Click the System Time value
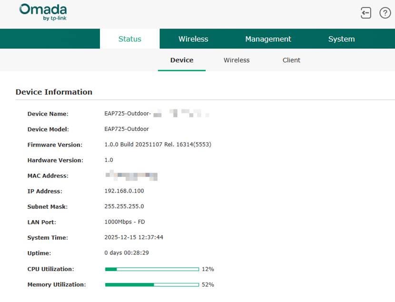The image size is (395, 302). click(133, 237)
